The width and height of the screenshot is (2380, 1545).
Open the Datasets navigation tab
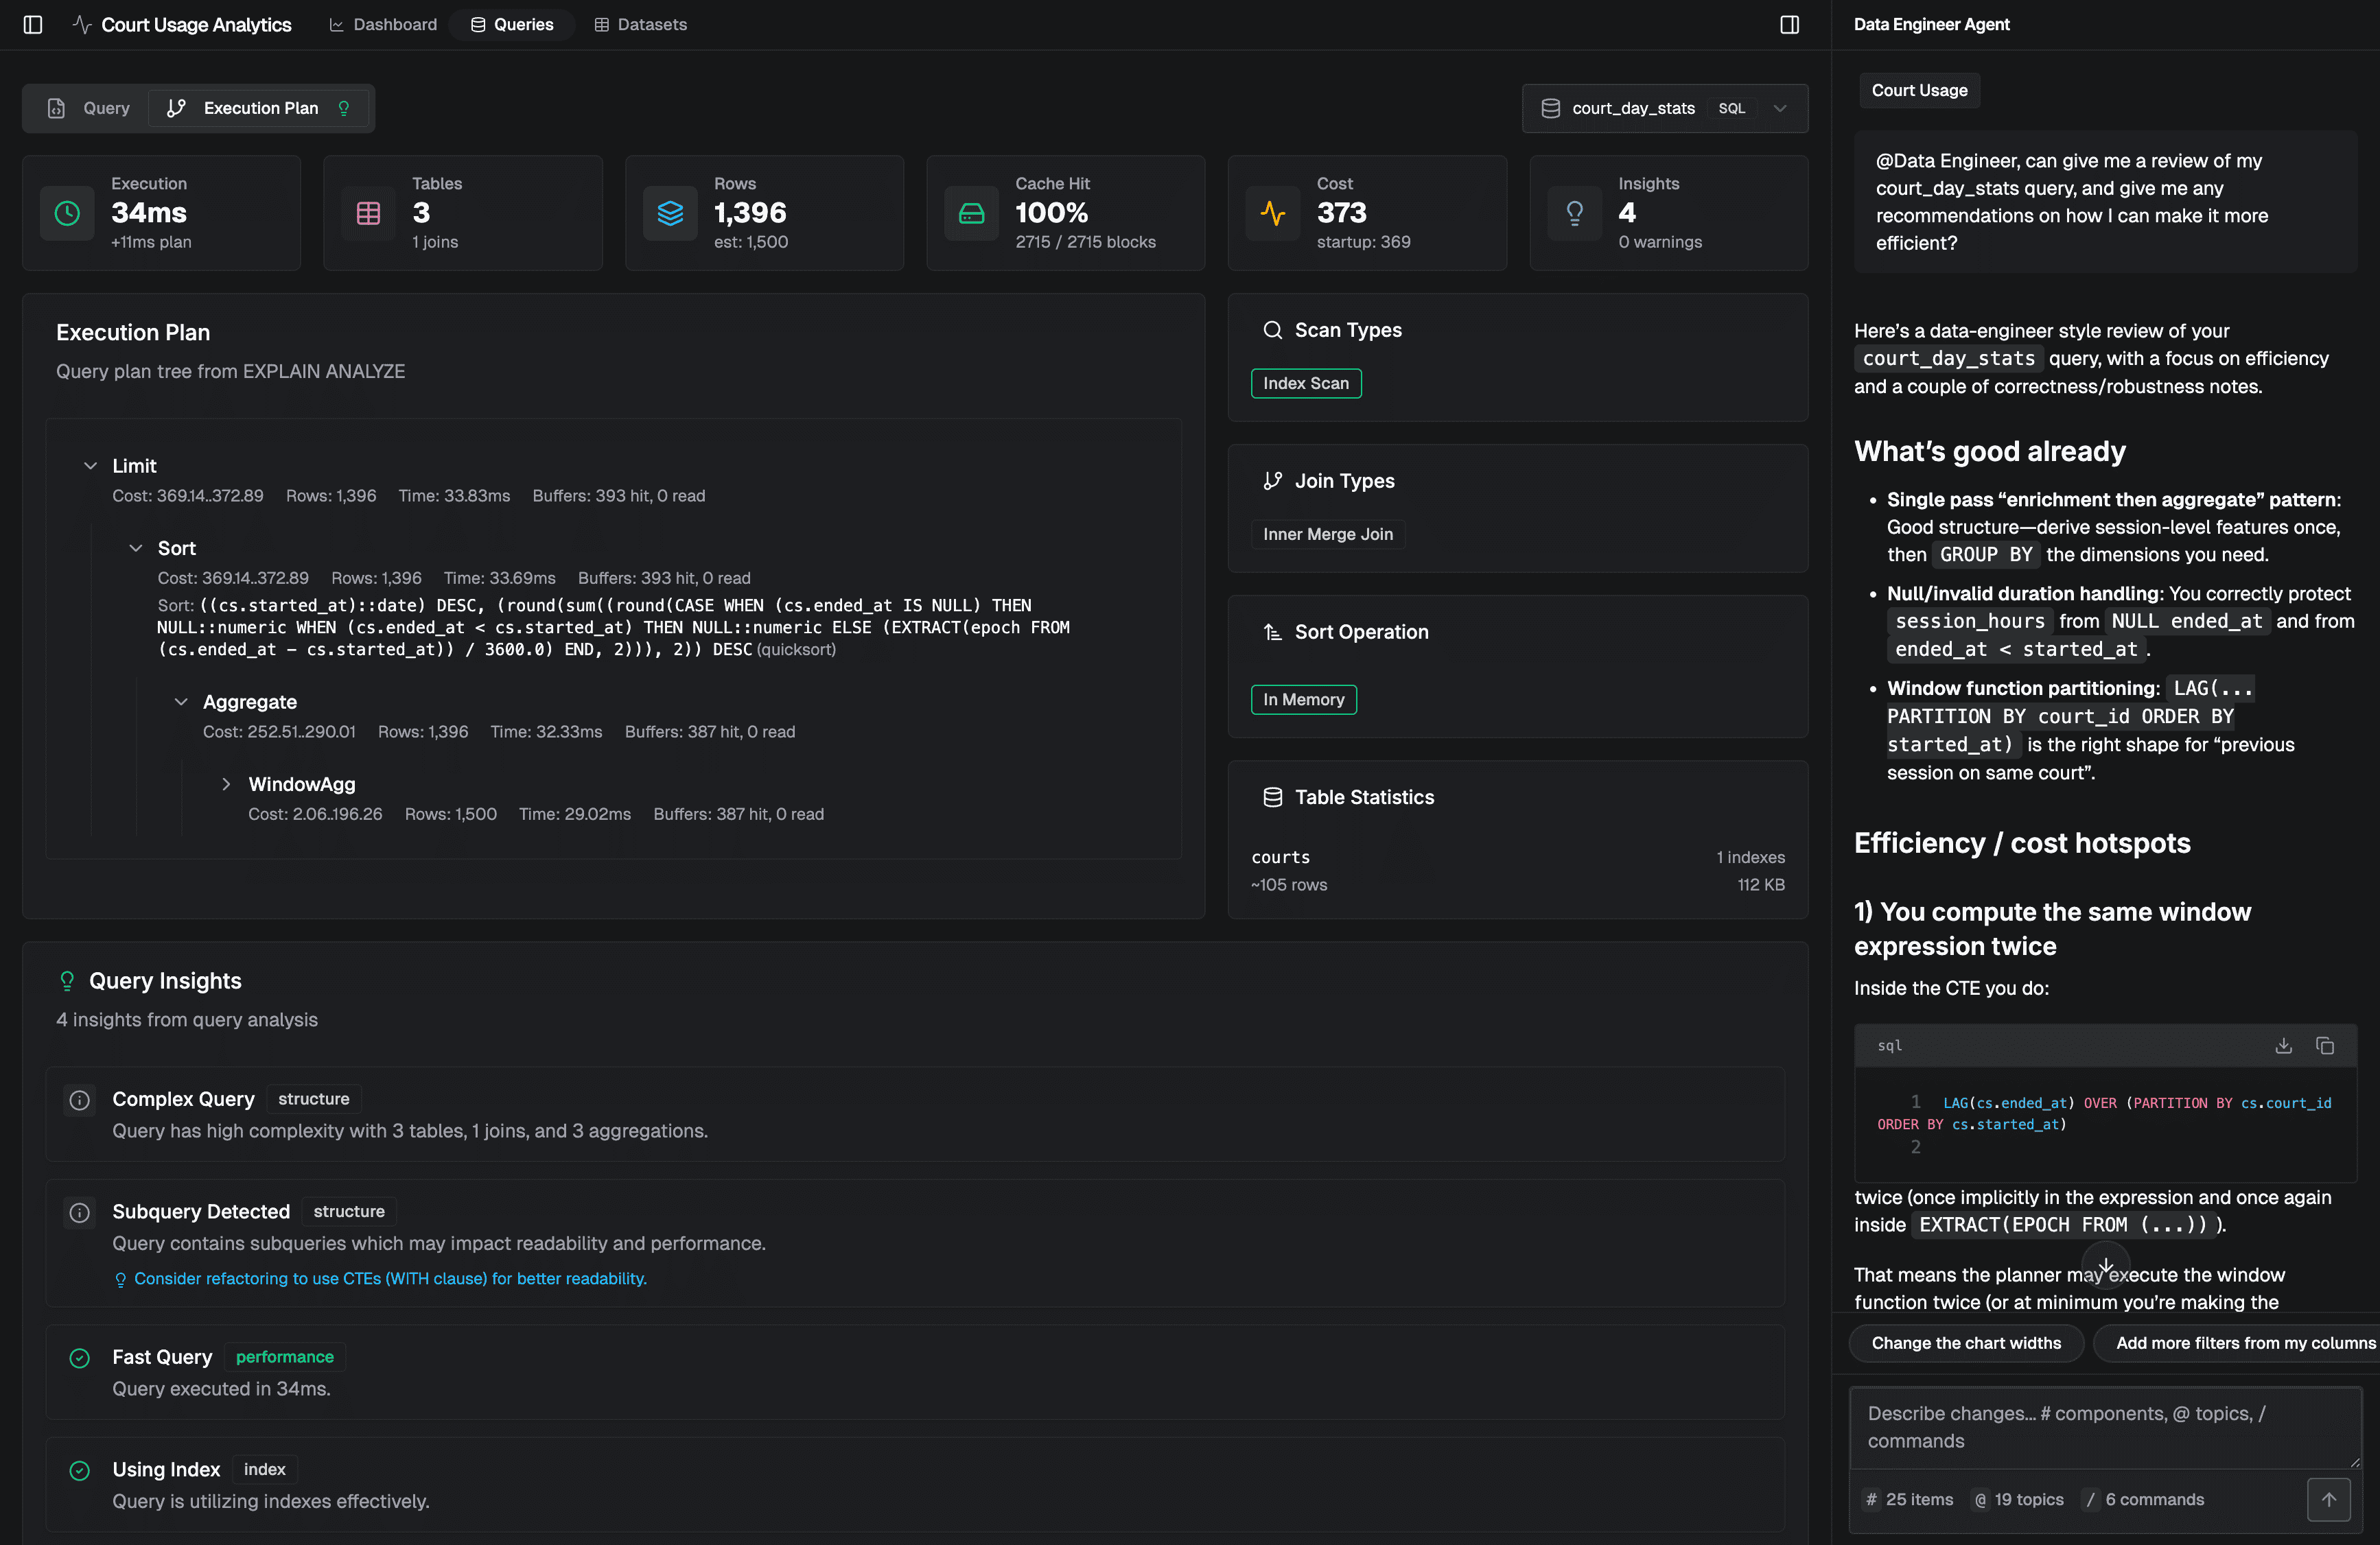(640, 24)
